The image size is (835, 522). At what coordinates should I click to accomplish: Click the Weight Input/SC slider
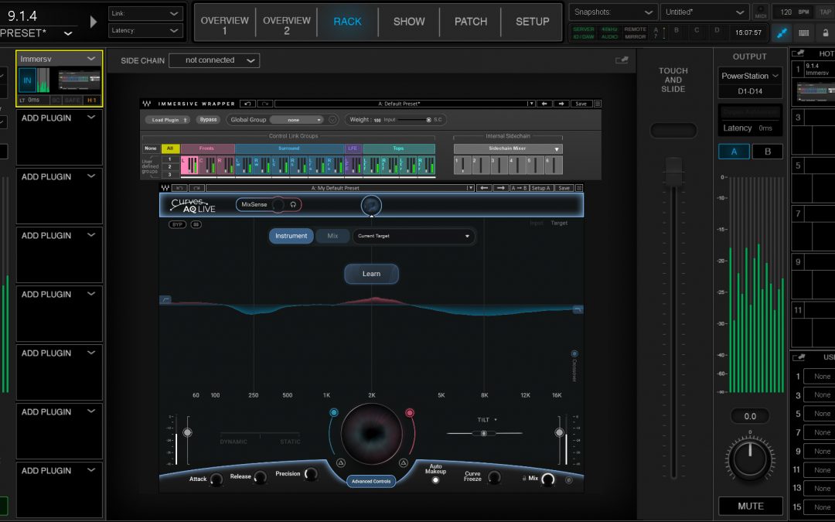pyautogui.click(x=414, y=120)
